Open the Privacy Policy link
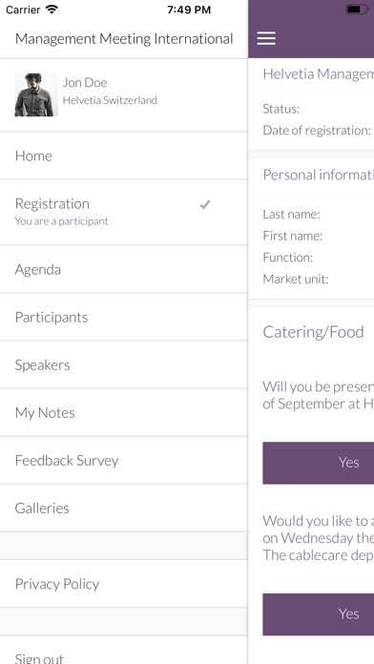The height and width of the screenshot is (664, 374). (x=124, y=584)
